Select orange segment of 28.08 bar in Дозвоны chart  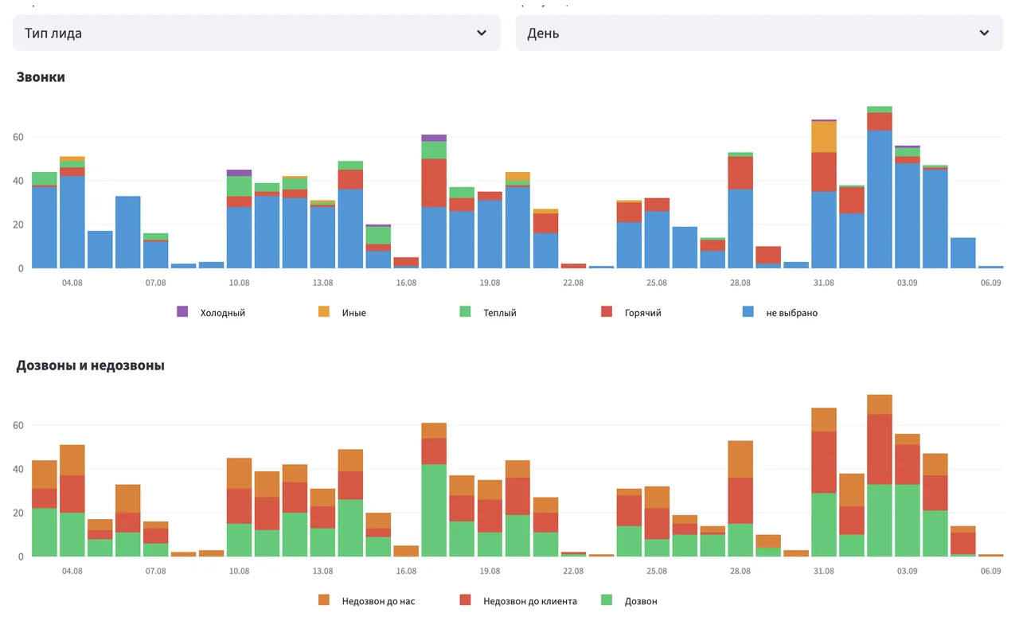pos(740,459)
